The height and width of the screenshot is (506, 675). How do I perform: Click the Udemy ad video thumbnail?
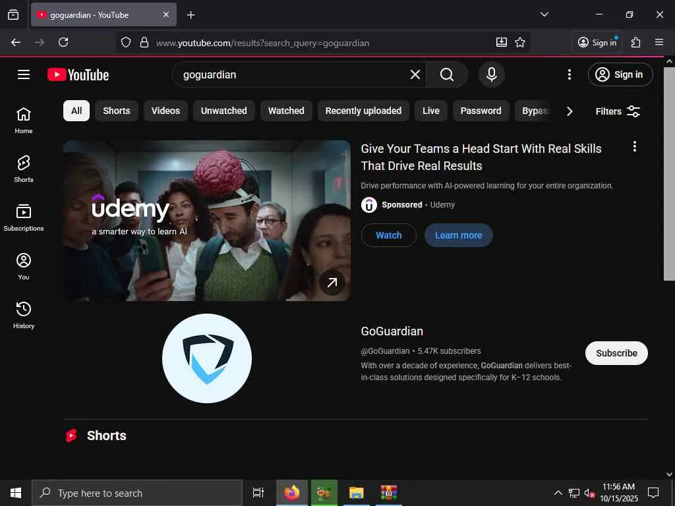coord(207,221)
